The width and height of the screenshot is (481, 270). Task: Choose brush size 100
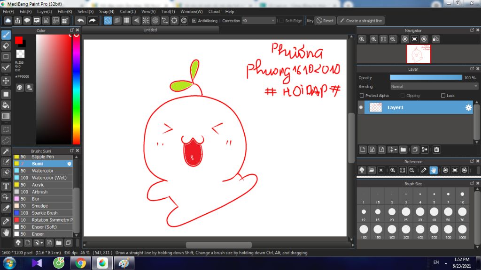click(364, 231)
